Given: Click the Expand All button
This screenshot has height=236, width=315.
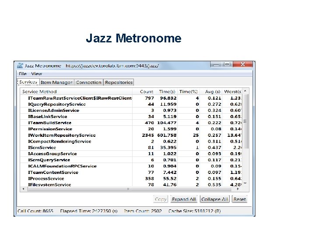Looking at the screenshot, I should pyautogui.click(x=184, y=199).
